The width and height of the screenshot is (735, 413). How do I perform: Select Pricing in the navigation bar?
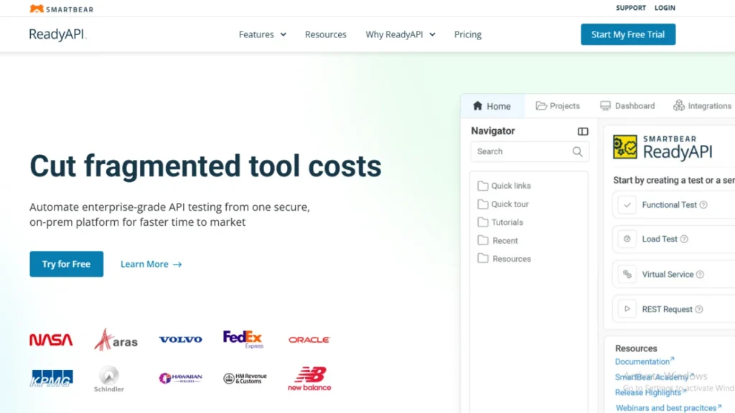[467, 34]
